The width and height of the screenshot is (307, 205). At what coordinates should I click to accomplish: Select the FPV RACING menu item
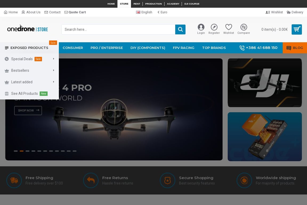pos(183,48)
